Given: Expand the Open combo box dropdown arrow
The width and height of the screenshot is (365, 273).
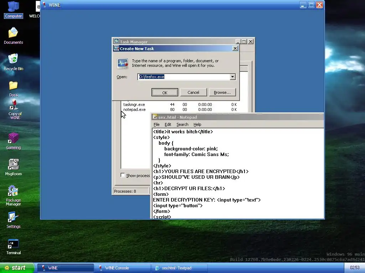Looking at the screenshot, I should [x=232, y=77].
